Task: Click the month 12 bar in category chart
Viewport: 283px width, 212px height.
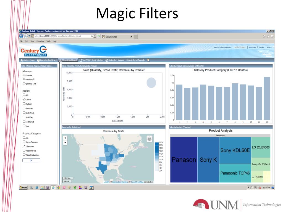Action: [267, 99]
